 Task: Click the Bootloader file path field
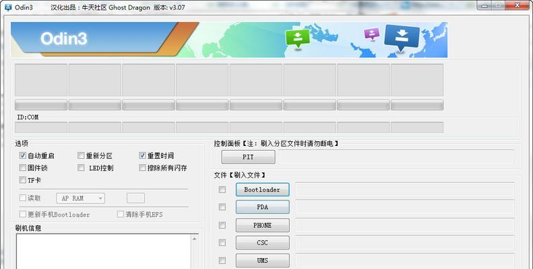click(x=404, y=190)
